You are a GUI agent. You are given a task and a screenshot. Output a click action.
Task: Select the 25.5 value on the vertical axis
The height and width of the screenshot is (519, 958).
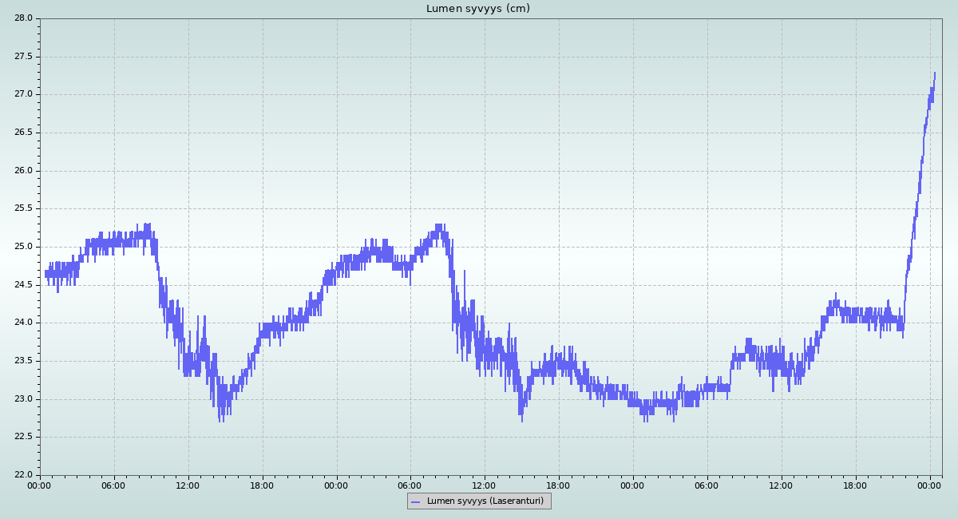point(23,208)
